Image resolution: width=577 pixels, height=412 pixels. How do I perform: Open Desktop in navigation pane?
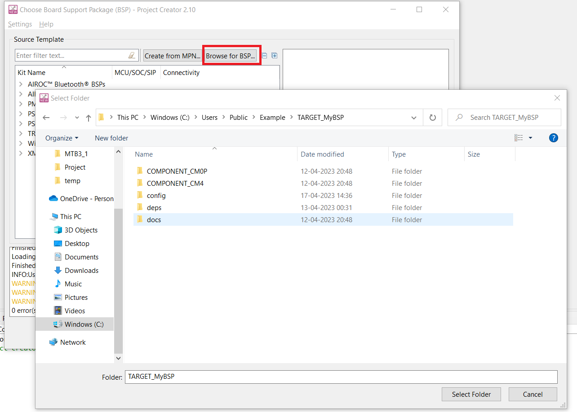point(77,243)
